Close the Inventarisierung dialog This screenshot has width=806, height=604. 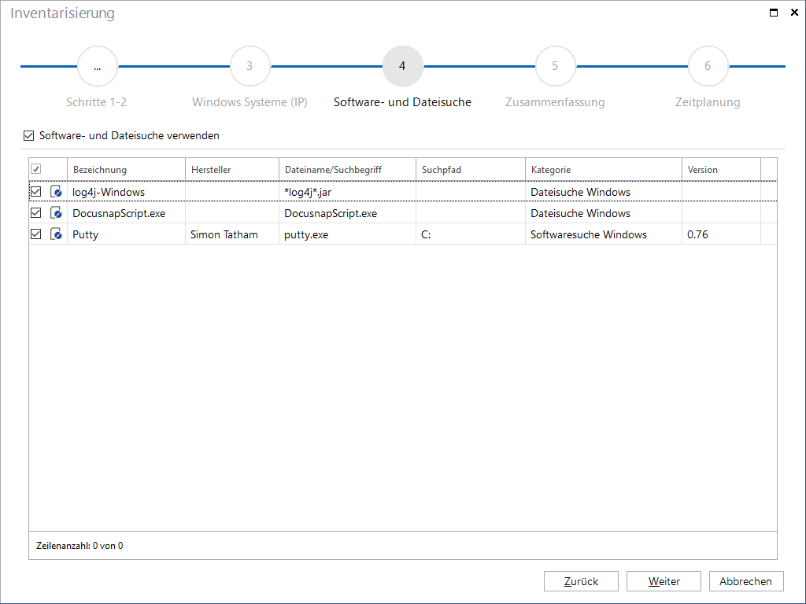pyautogui.click(x=794, y=13)
